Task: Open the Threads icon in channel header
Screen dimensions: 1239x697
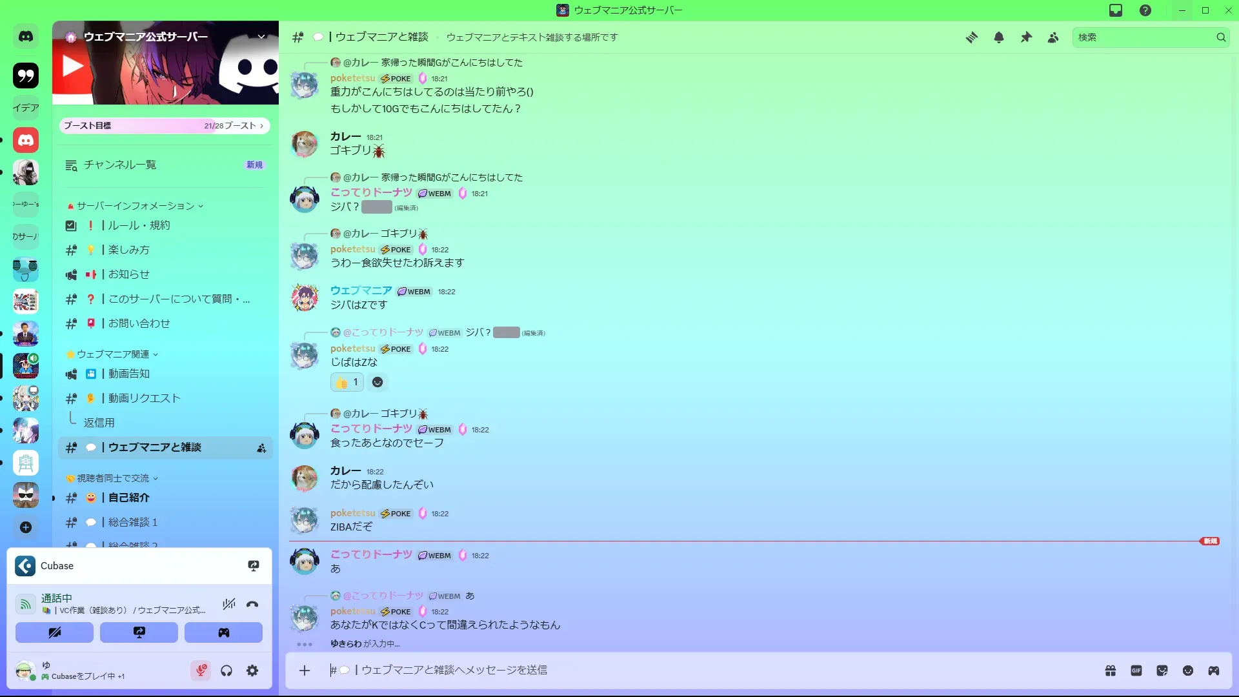Action: click(x=971, y=37)
